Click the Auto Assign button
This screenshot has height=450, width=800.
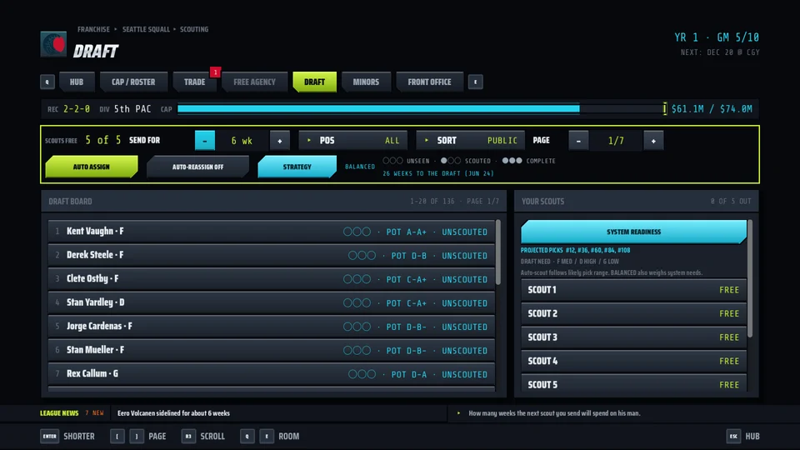(92, 167)
